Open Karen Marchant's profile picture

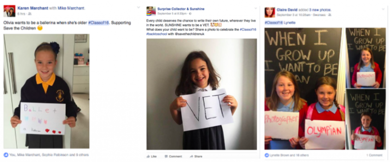pyautogui.click(x=9, y=11)
